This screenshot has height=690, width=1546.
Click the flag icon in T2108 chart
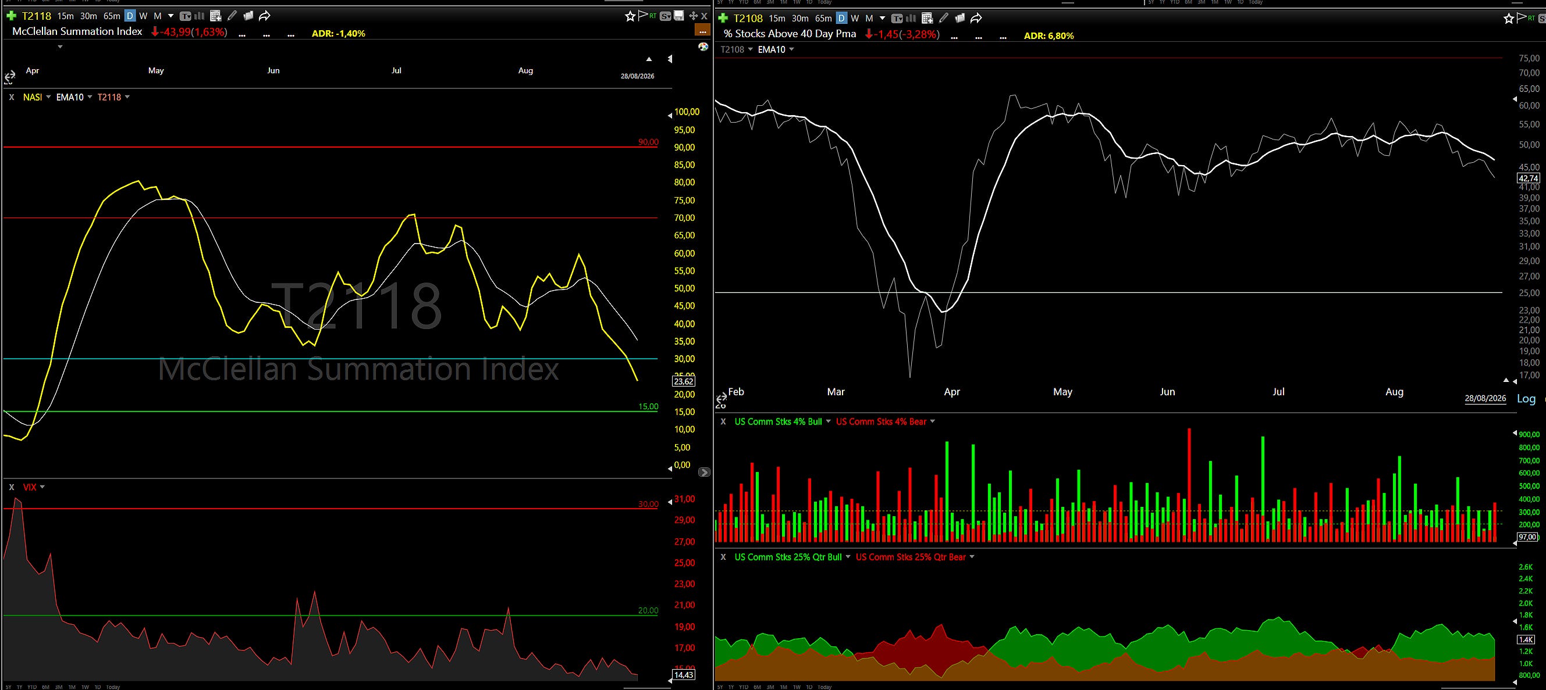[x=1522, y=18]
